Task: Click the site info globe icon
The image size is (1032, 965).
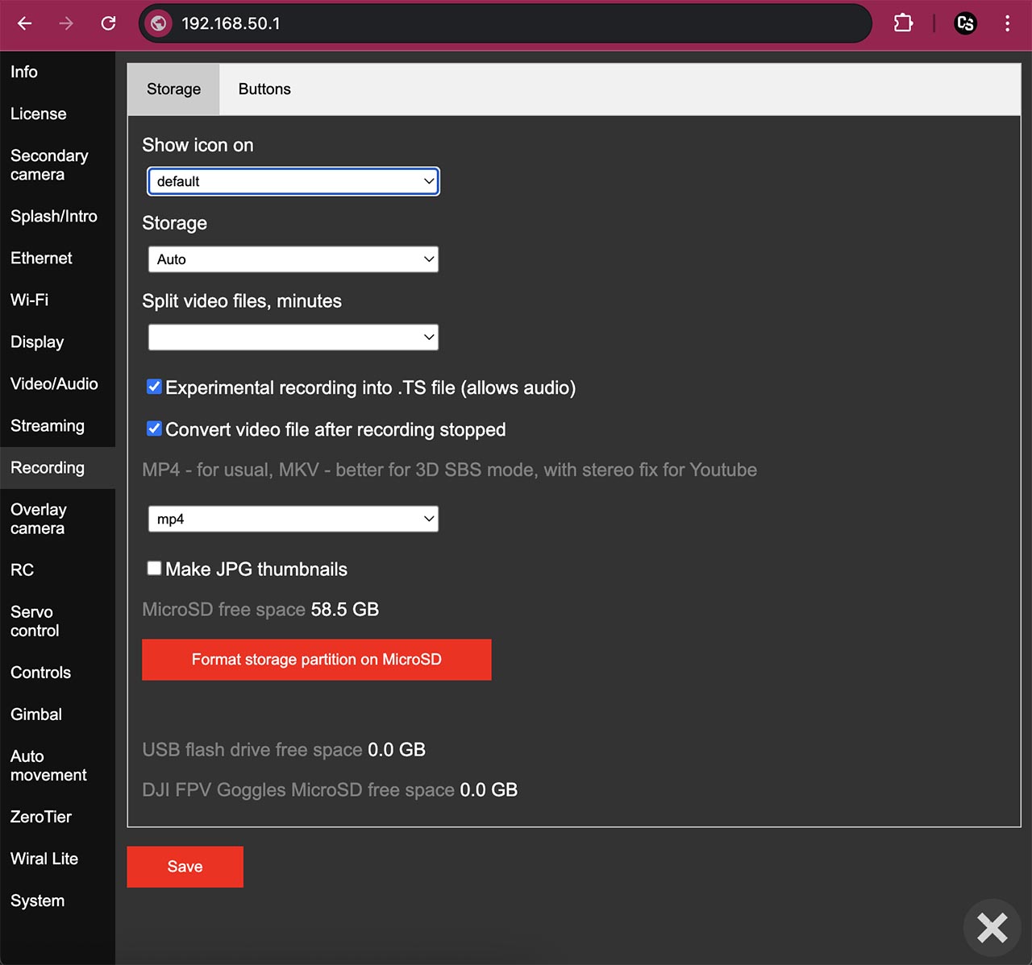Action: (x=159, y=23)
